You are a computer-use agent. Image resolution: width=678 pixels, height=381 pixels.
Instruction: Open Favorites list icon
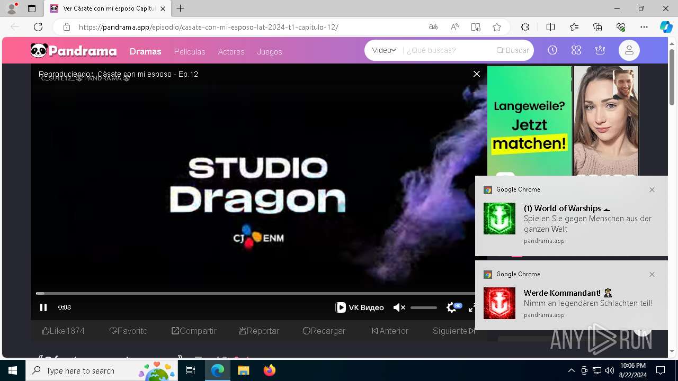pyautogui.click(x=574, y=27)
